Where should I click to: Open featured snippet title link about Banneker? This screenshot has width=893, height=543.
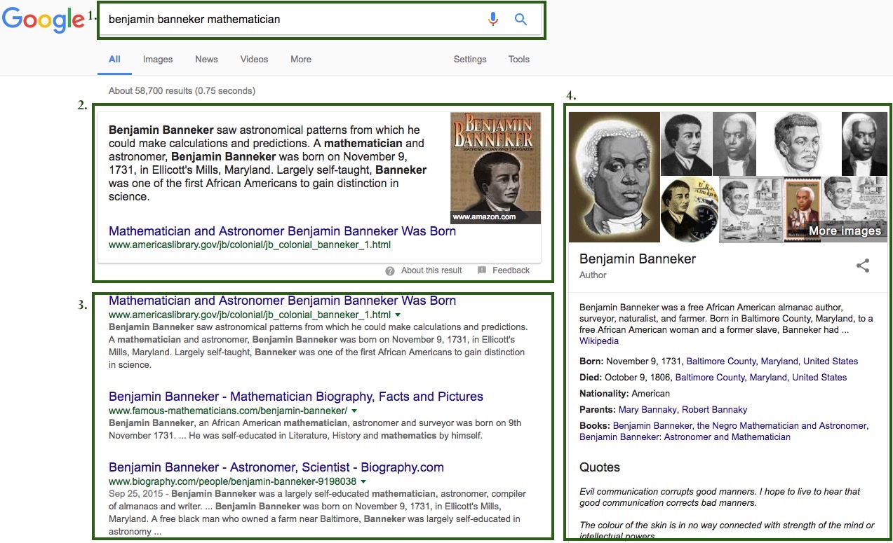point(282,231)
